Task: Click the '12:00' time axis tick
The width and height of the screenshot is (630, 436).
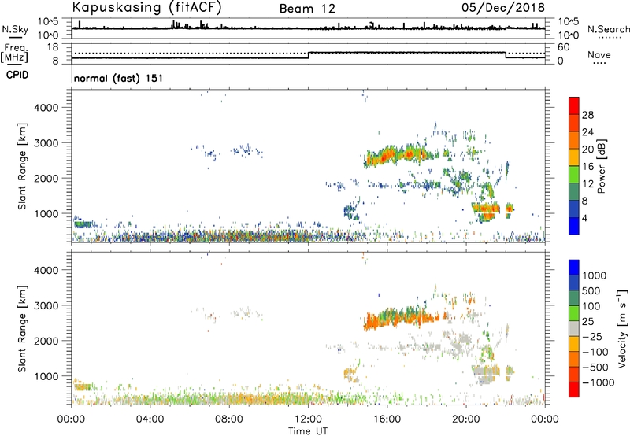Action: (x=308, y=419)
